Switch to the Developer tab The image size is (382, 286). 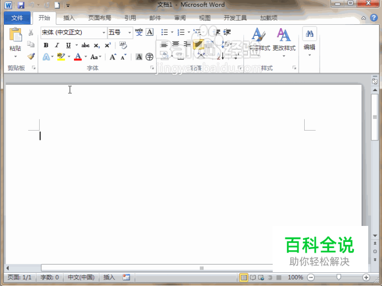click(235, 18)
